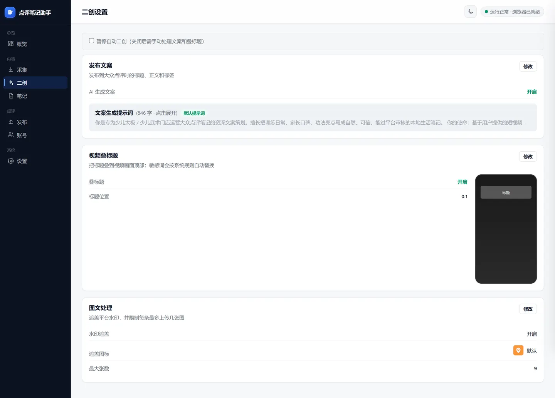Screen dimensions: 555x398
Task: Click 修改 button for 图文处理
Action: [528, 309]
